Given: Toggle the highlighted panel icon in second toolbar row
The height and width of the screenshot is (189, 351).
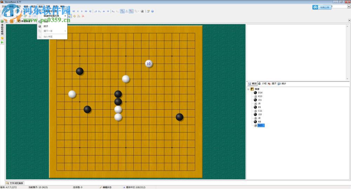Looking at the screenshot, I should pyautogui.click(x=69, y=16).
